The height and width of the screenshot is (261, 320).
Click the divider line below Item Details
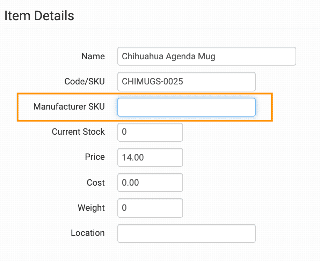(x=162, y=29)
